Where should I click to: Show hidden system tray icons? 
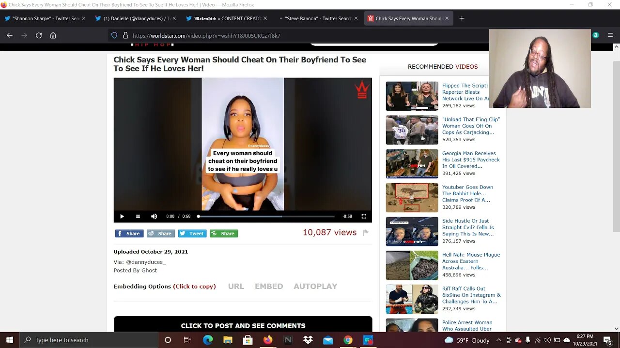tap(499, 340)
